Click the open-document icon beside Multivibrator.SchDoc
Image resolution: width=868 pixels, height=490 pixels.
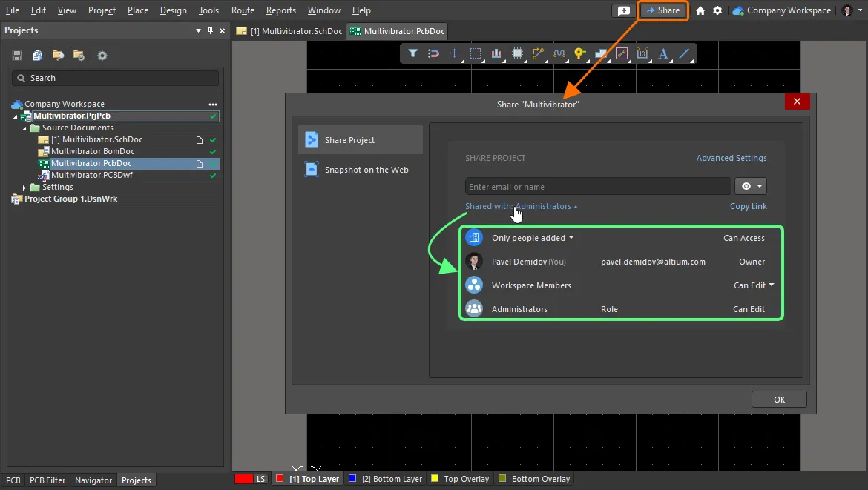(200, 140)
